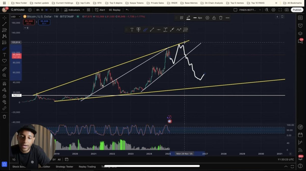Switch to the D interval
The width and height of the screenshot is (306, 171).
pos(42,10)
